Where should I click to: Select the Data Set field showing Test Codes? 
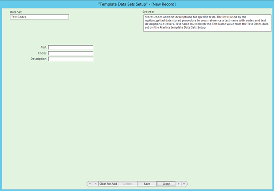40,17
